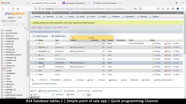
Task: Click Add to central columns
Action: 163,80
